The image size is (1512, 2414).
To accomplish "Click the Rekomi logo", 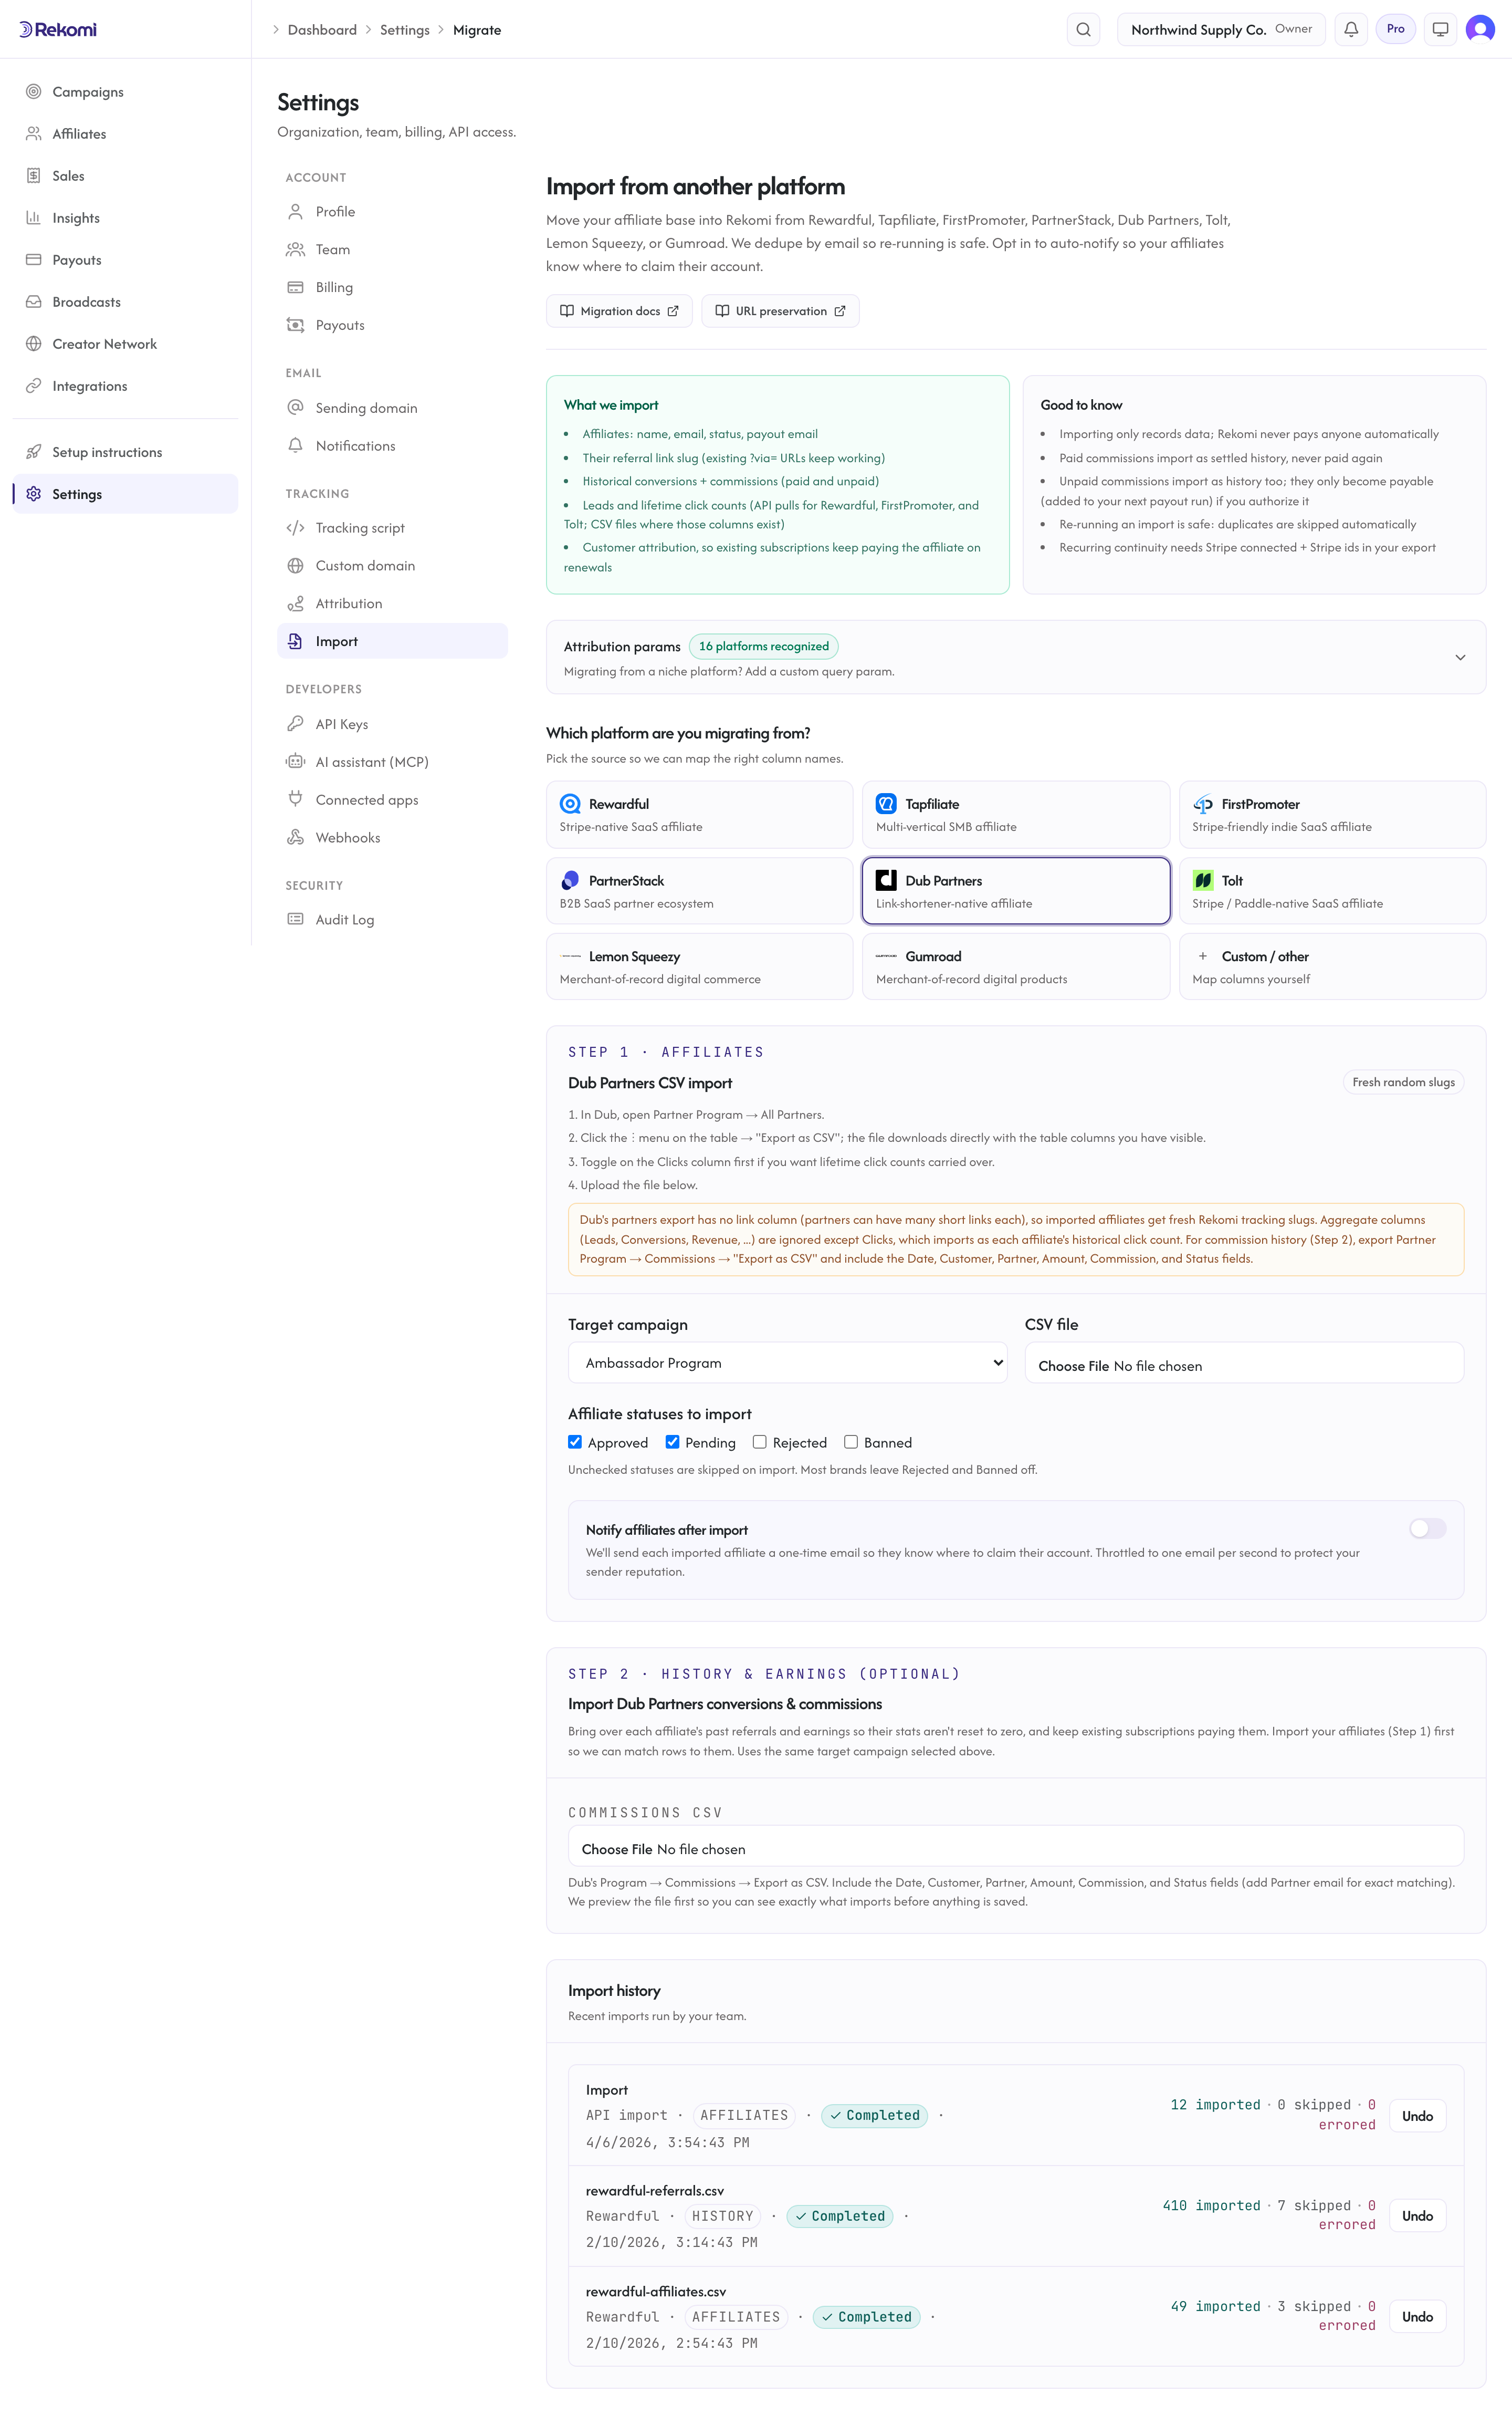I will 58,29.
